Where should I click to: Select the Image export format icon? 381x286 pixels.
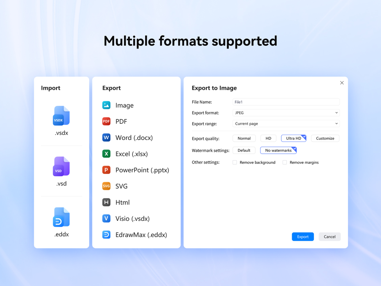(107, 105)
